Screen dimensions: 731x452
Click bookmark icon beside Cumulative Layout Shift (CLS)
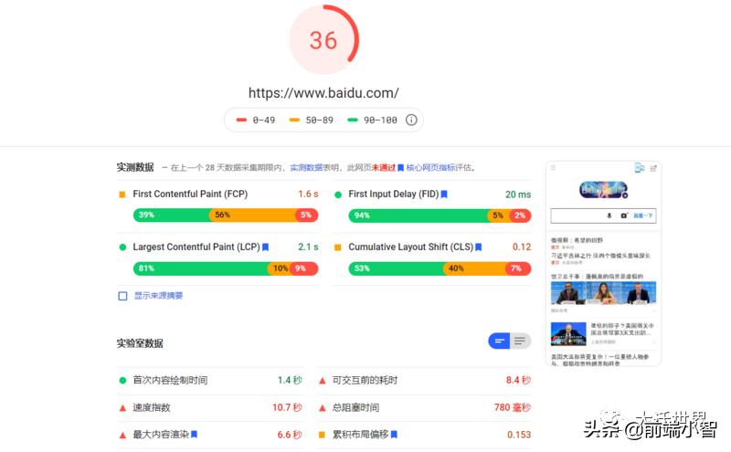click(x=478, y=247)
